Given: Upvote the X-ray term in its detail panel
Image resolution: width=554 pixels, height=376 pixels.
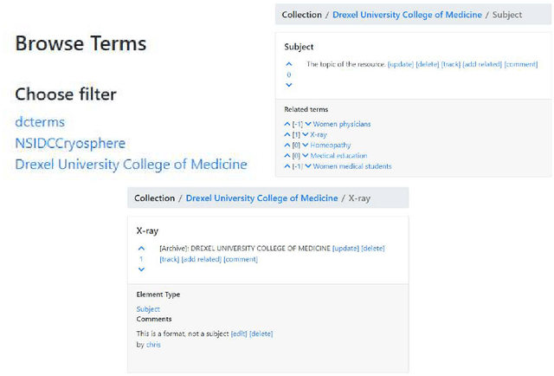Looking at the screenshot, I should point(142,249).
